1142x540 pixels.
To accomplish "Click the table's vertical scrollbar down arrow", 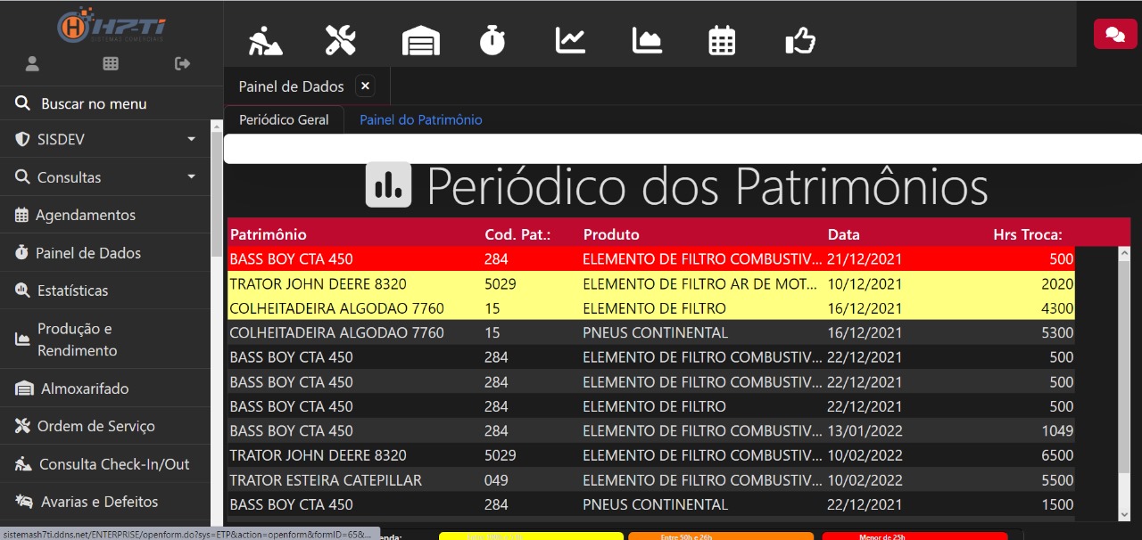I will 1124,514.
